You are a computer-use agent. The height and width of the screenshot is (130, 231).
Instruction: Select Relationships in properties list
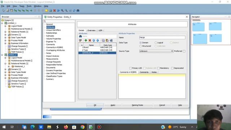click(x=52, y=33)
